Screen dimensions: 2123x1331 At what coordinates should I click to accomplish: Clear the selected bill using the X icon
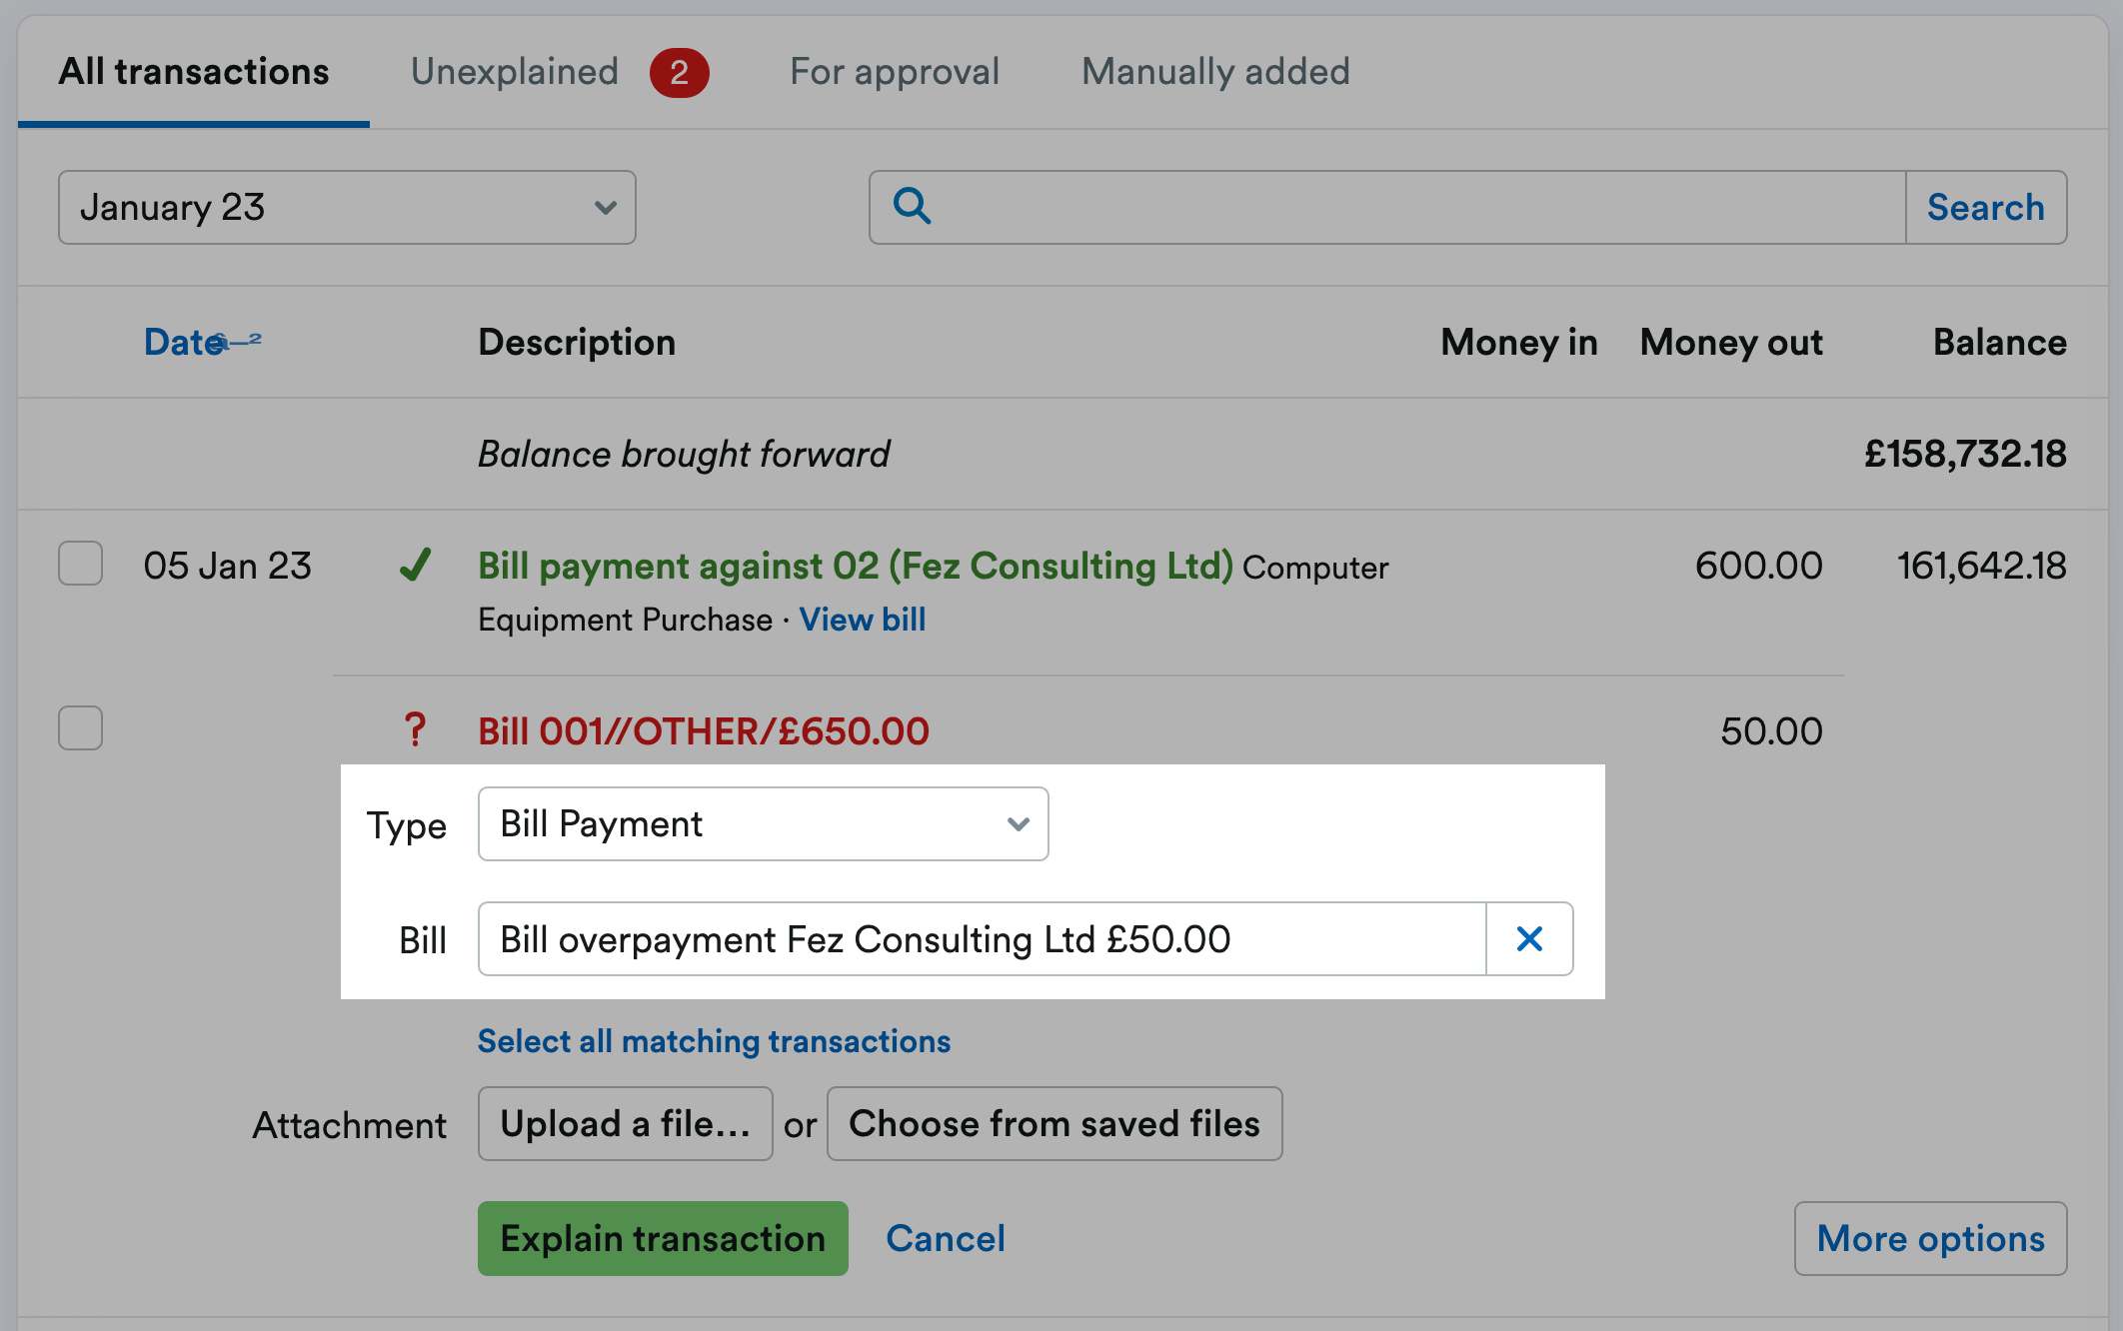pyautogui.click(x=1529, y=938)
